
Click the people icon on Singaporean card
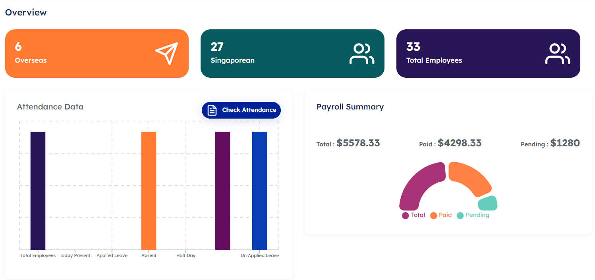(361, 54)
